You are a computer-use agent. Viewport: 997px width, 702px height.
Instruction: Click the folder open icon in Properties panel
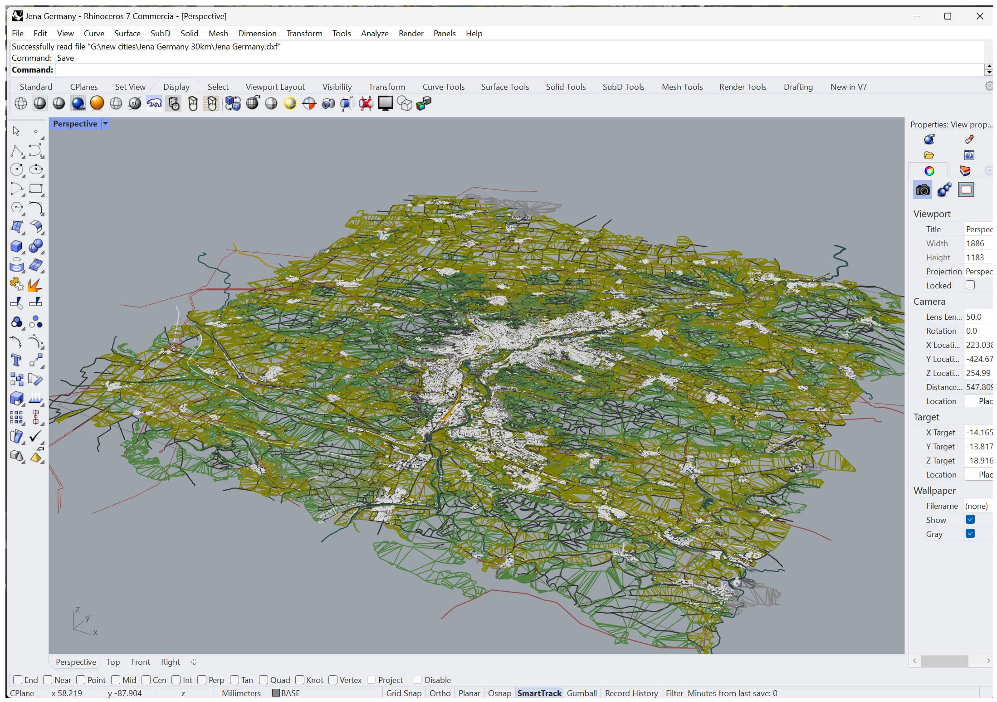pyautogui.click(x=929, y=155)
